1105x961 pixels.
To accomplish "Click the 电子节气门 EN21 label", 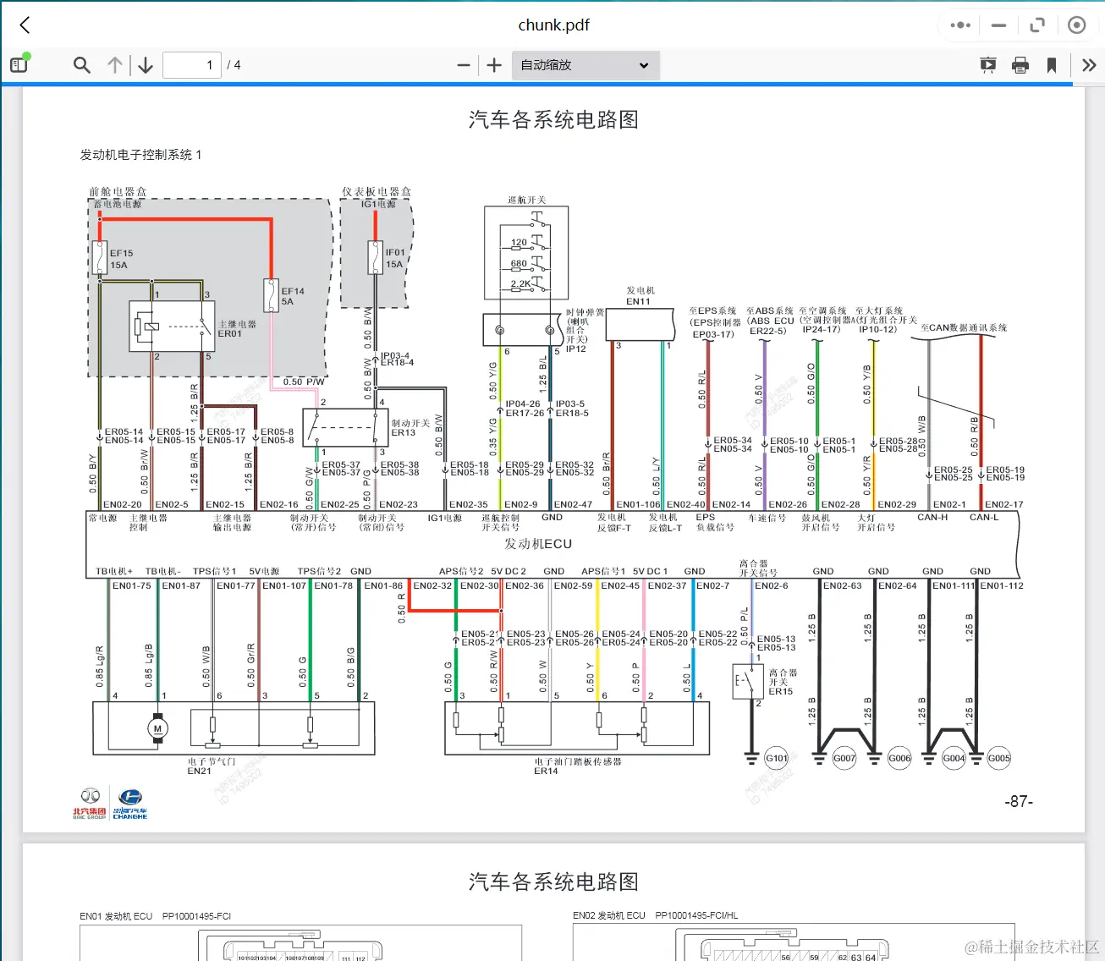I will pos(210,766).
